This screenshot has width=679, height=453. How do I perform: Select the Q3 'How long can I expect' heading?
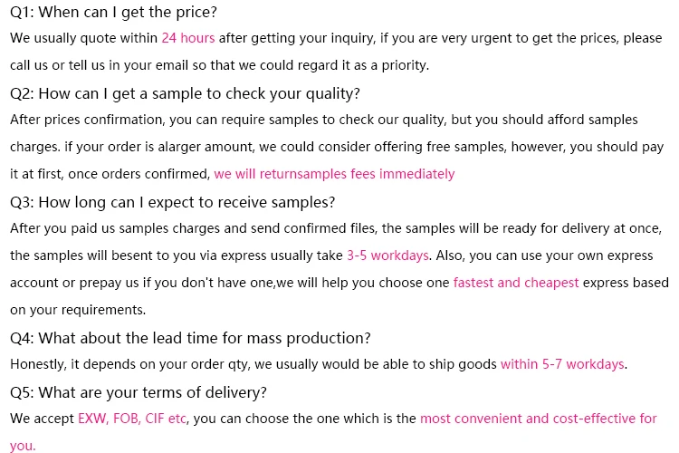[x=172, y=201]
